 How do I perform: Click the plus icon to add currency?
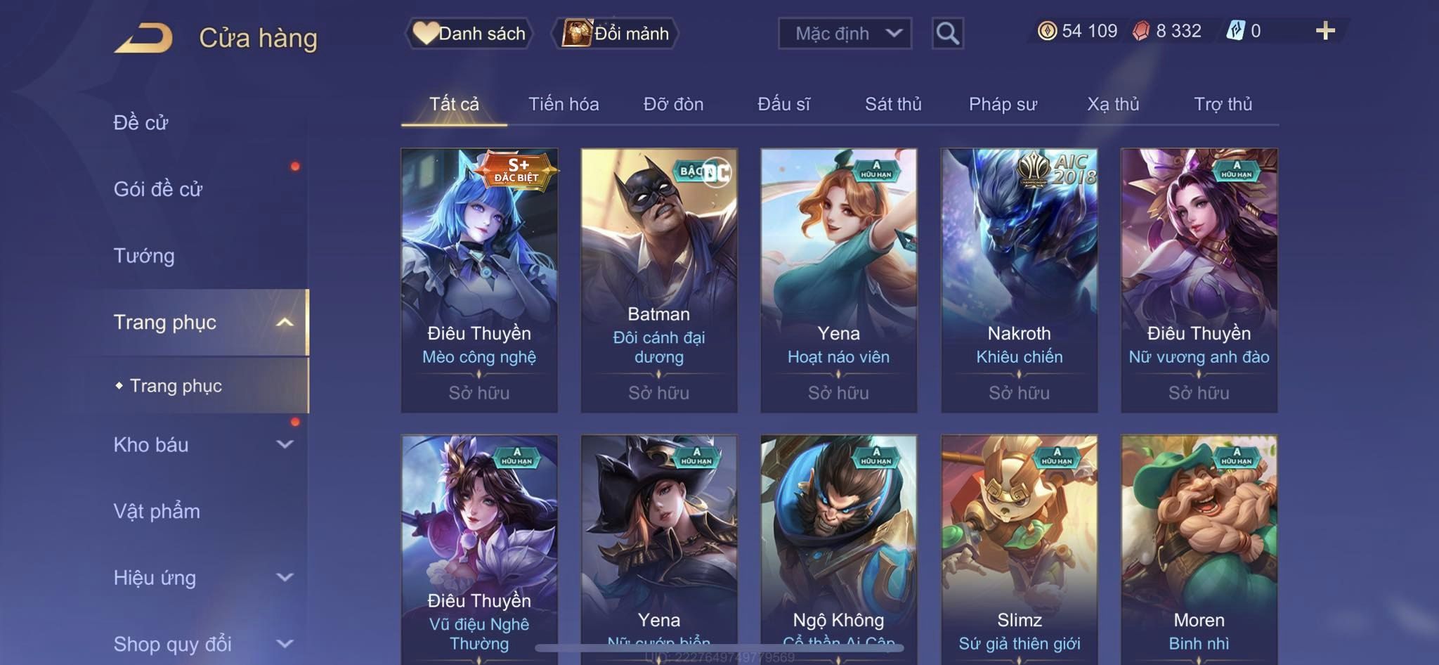coord(1325,31)
